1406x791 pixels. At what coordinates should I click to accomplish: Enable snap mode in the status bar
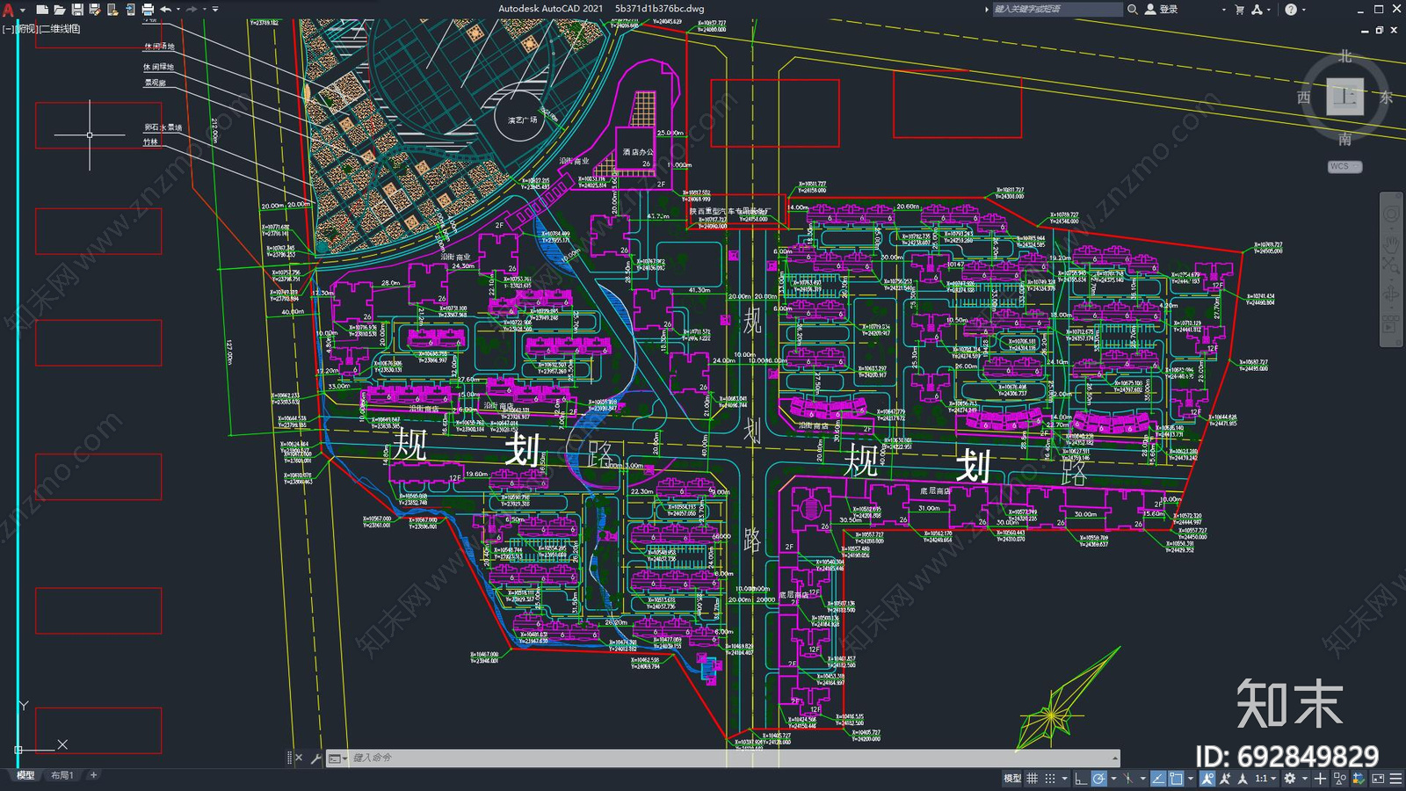pyautogui.click(x=1051, y=779)
